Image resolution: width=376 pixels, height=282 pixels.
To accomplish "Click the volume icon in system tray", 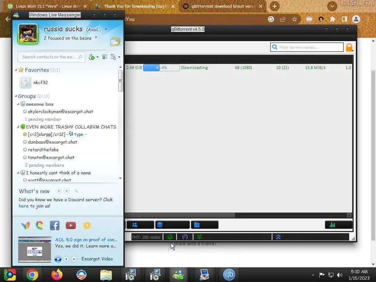I will pos(340,275).
